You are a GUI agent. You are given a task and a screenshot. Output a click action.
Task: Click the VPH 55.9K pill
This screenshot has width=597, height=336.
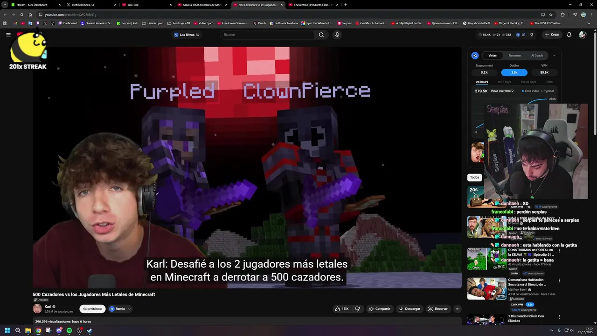coord(544,72)
